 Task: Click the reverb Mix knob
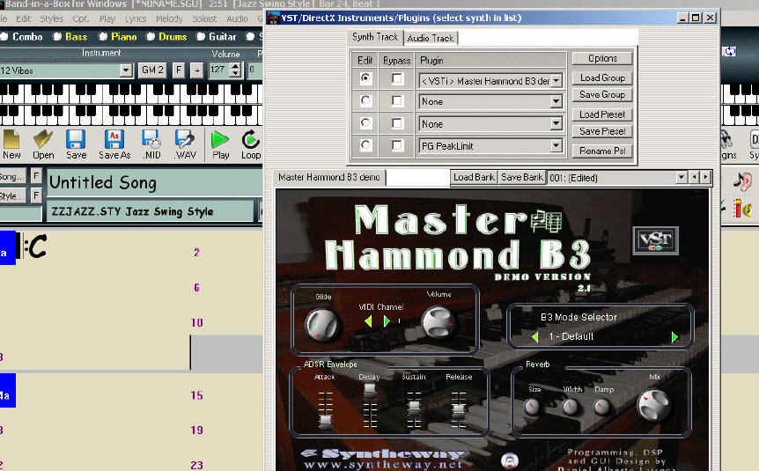point(654,404)
